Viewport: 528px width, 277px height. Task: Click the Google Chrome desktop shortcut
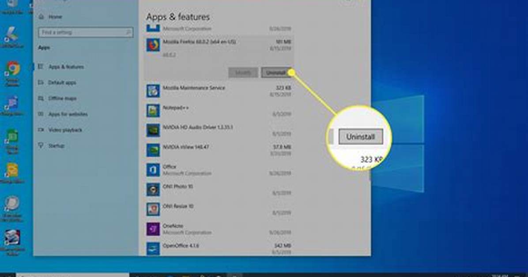(13, 73)
